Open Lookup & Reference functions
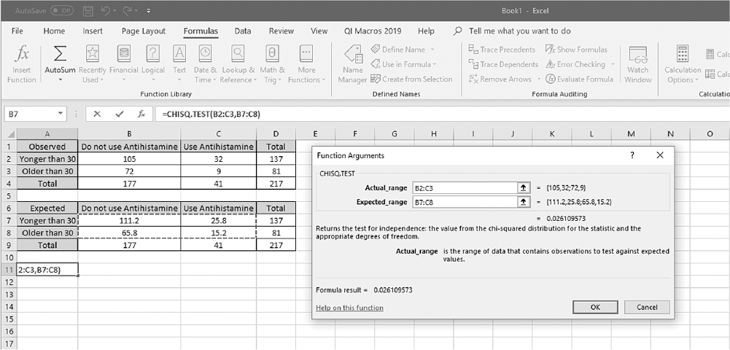 tap(238, 64)
